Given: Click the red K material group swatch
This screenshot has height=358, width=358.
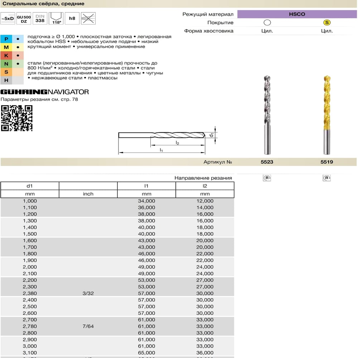Looking at the screenshot, I should pos(6,55).
